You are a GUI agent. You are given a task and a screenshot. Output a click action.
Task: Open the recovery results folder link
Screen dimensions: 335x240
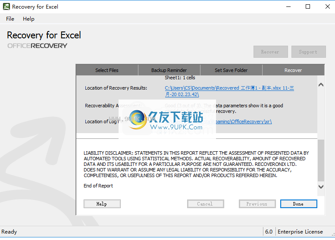click(229, 91)
